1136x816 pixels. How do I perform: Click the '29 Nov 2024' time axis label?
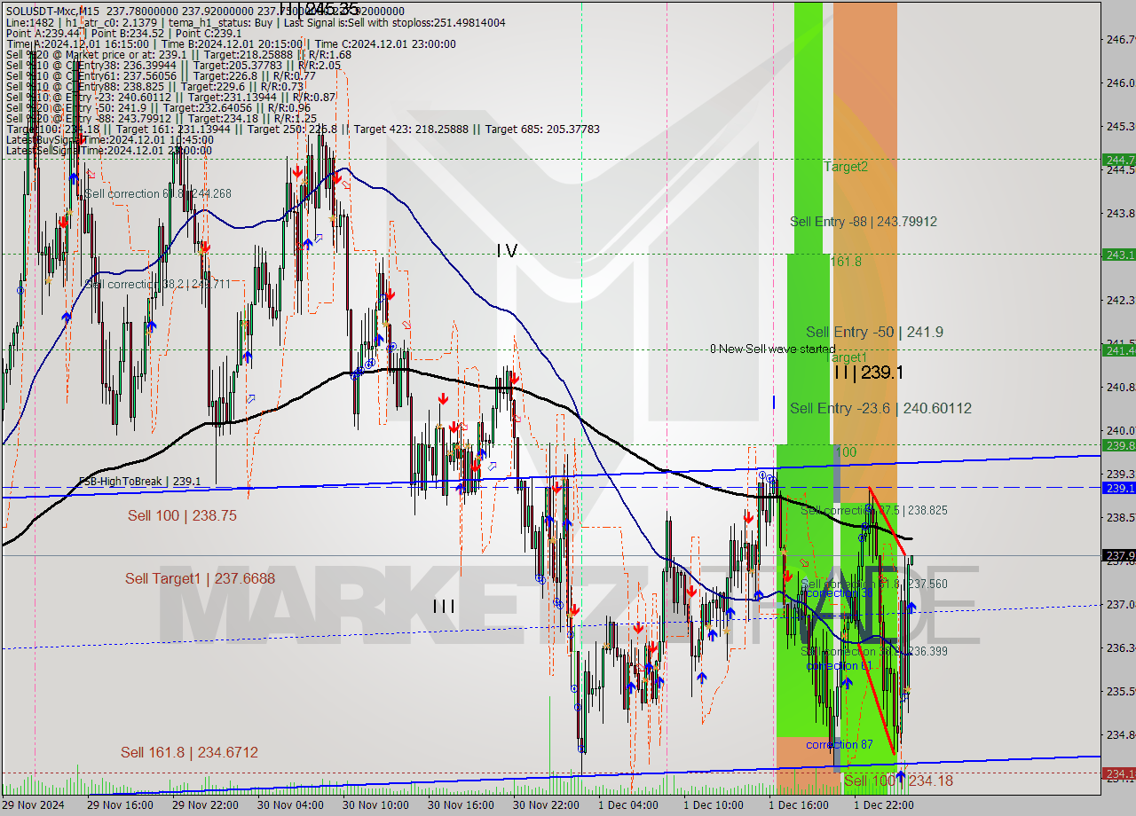point(34,805)
